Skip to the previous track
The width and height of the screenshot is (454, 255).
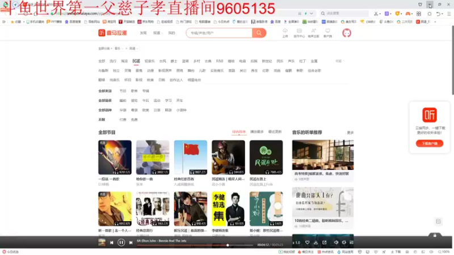coord(111,243)
